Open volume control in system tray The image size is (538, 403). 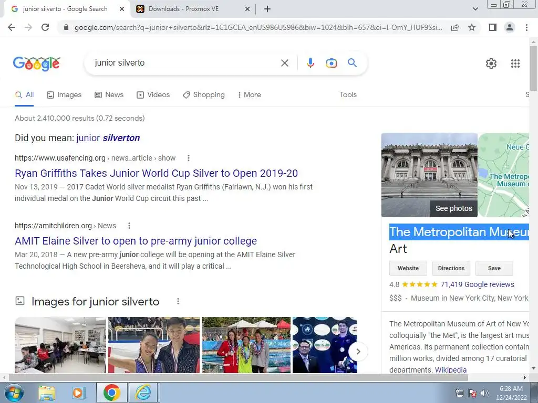(x=485, y=393)
